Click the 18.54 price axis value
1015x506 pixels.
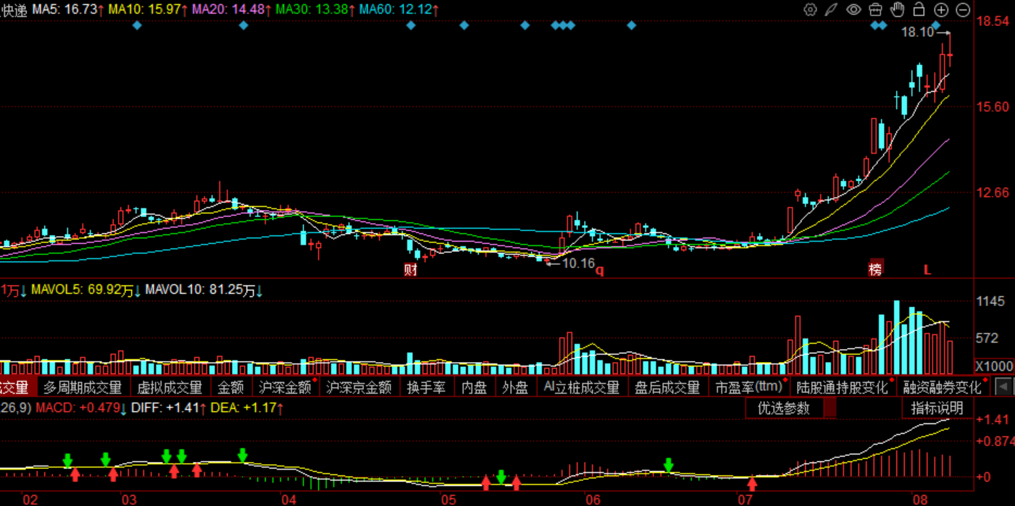(993, 21)
